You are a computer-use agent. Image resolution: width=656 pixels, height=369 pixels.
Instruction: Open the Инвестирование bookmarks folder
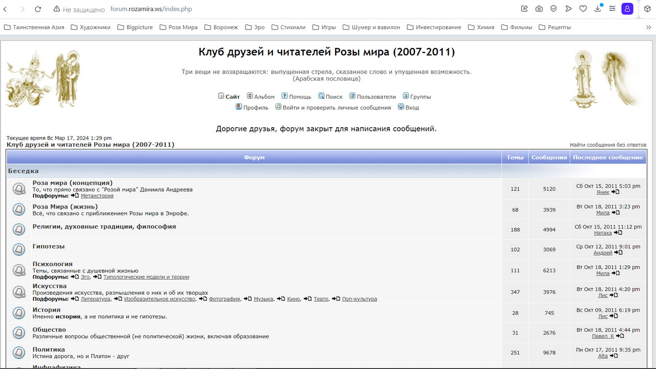[434, 27]
